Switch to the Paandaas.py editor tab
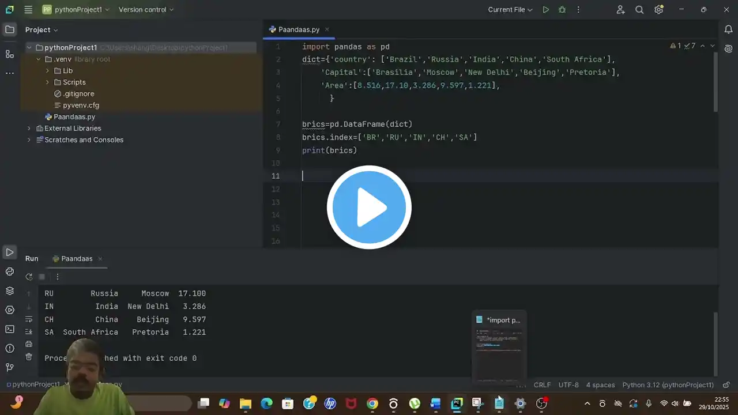This screenshot has height=415, width=738. [x=299, y=29]
